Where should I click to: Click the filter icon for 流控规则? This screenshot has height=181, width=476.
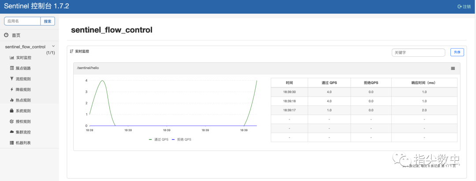tap(12, 79)
